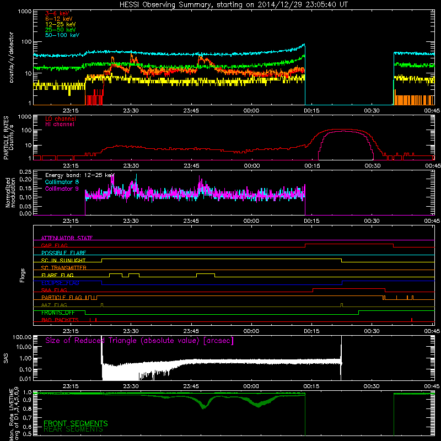The image size is (441, 441).
Task: Select the Collimator 8 legend entry
Action: pos(62,182)
